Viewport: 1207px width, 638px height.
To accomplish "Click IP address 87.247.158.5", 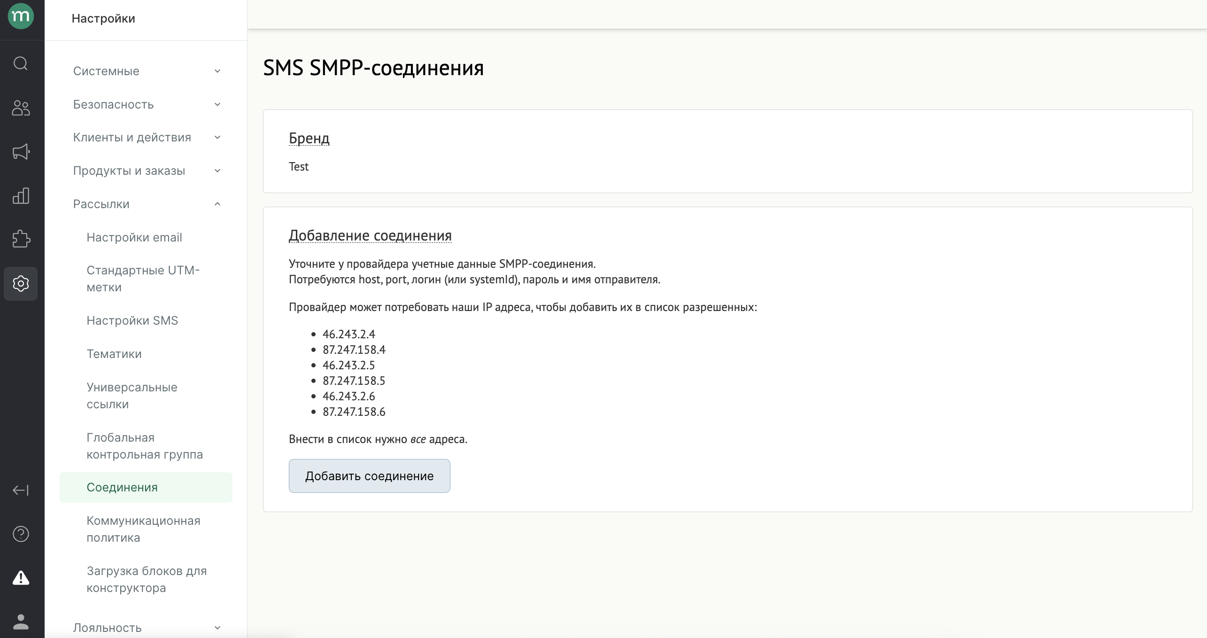I will coord(354,381).
